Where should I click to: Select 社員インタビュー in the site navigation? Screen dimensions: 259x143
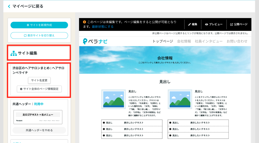209,41
